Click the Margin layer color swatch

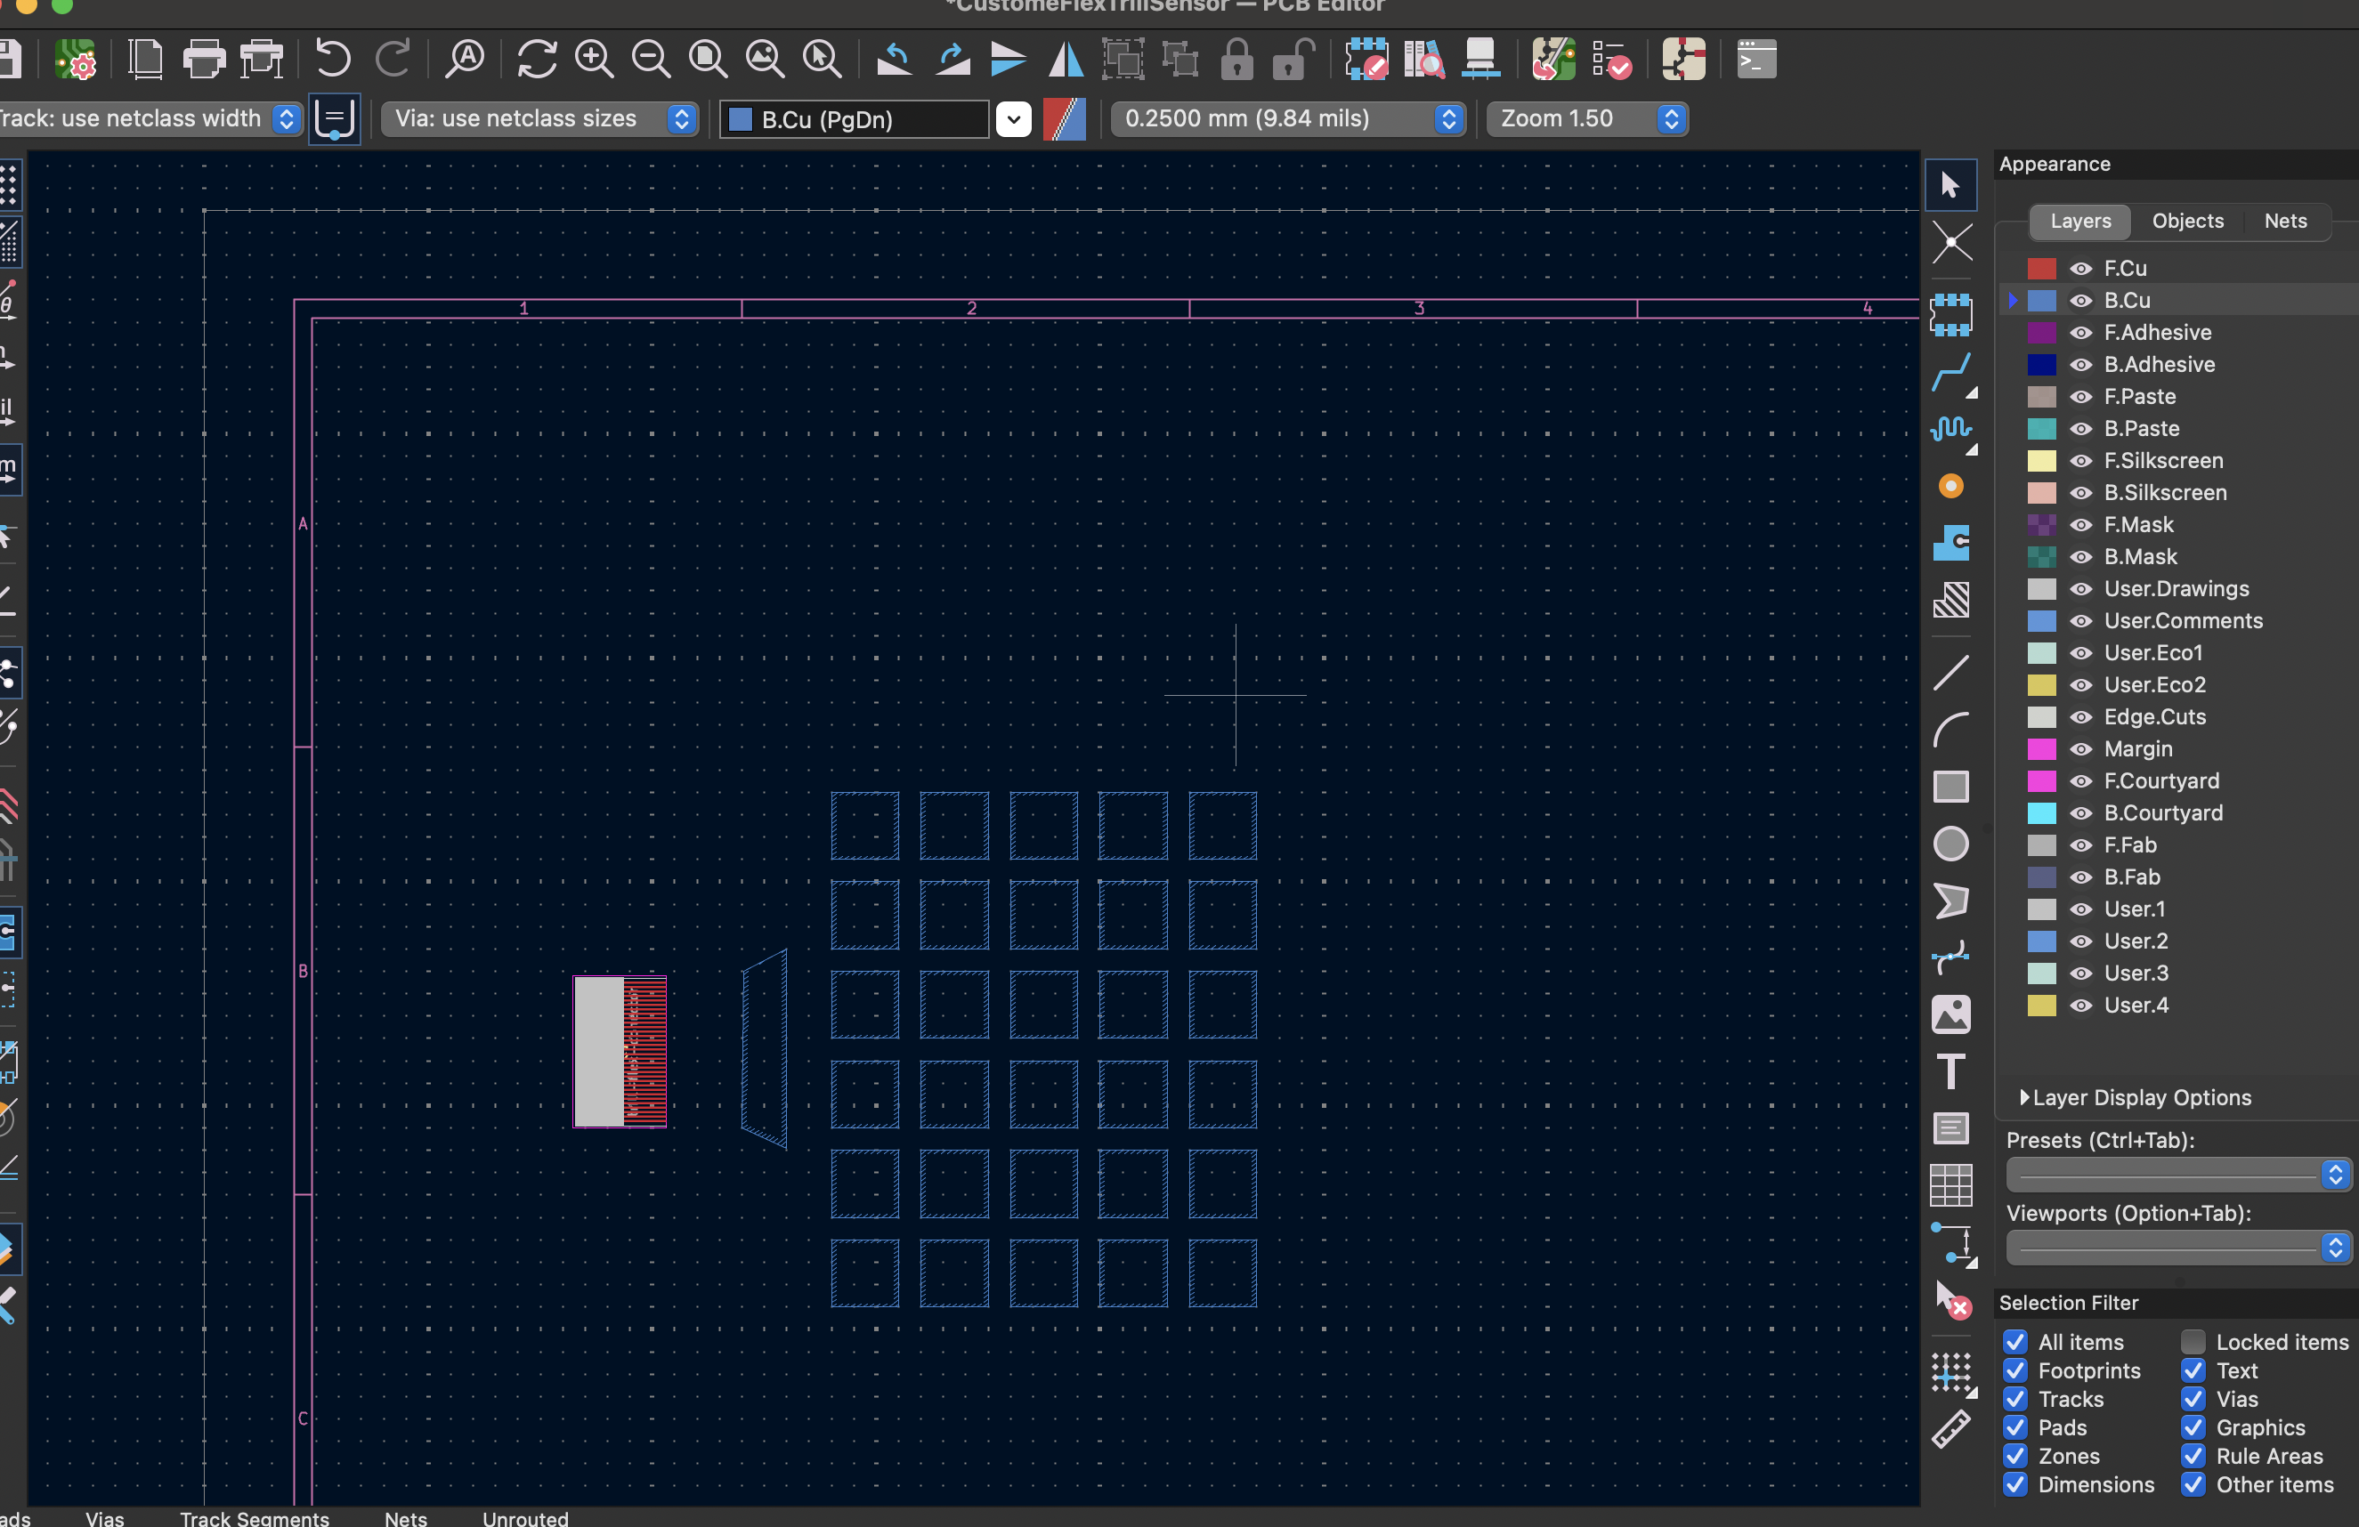click(2043, 749)
